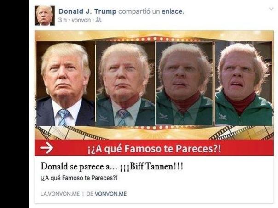278x208 pixels.
Task: Click the white arrow icon in red banner
Action: 46,148
